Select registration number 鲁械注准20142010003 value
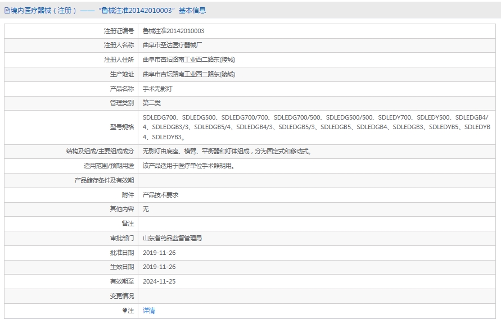This screenshot has width=501, height=324. pos(174,31)
